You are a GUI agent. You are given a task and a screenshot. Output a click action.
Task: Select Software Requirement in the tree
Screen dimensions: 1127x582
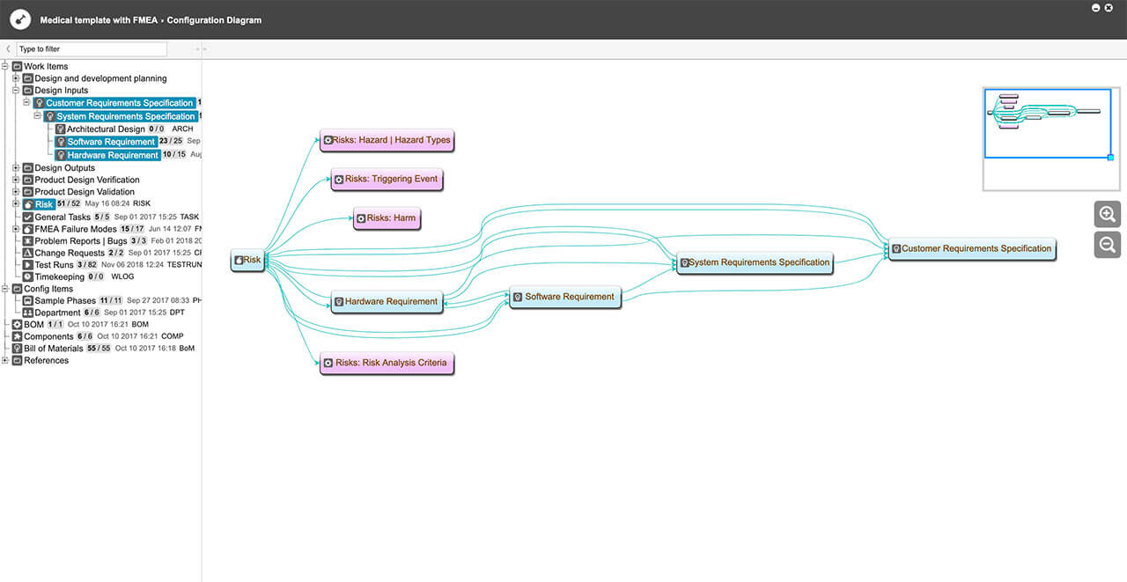pos(106,142)
